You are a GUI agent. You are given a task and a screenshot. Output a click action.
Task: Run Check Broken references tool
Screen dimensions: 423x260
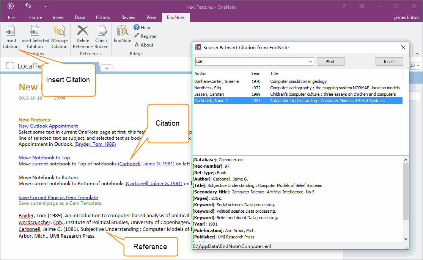click(x=101, y=37)
